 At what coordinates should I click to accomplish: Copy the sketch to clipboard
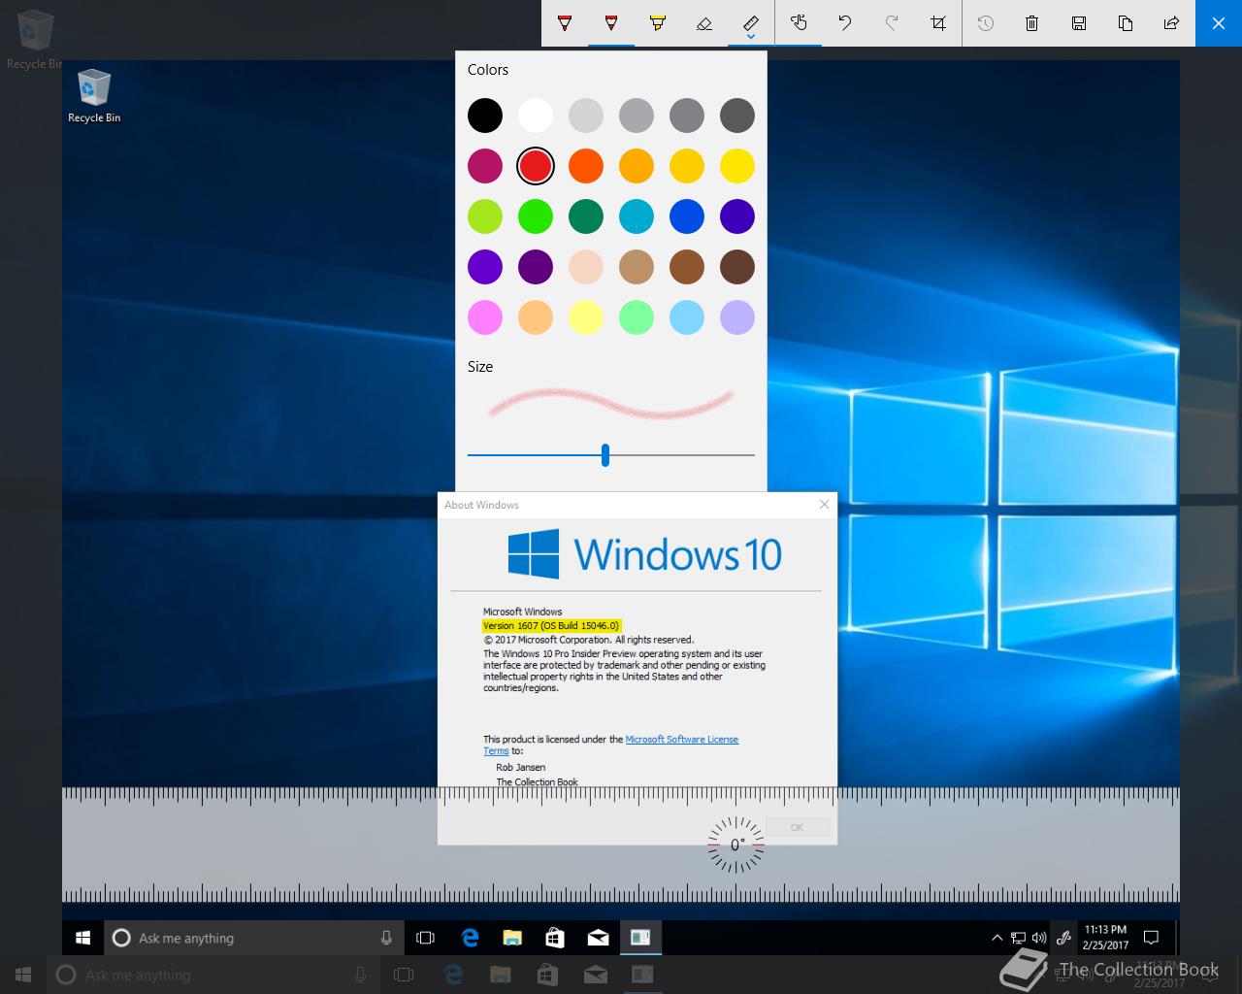1126,23
